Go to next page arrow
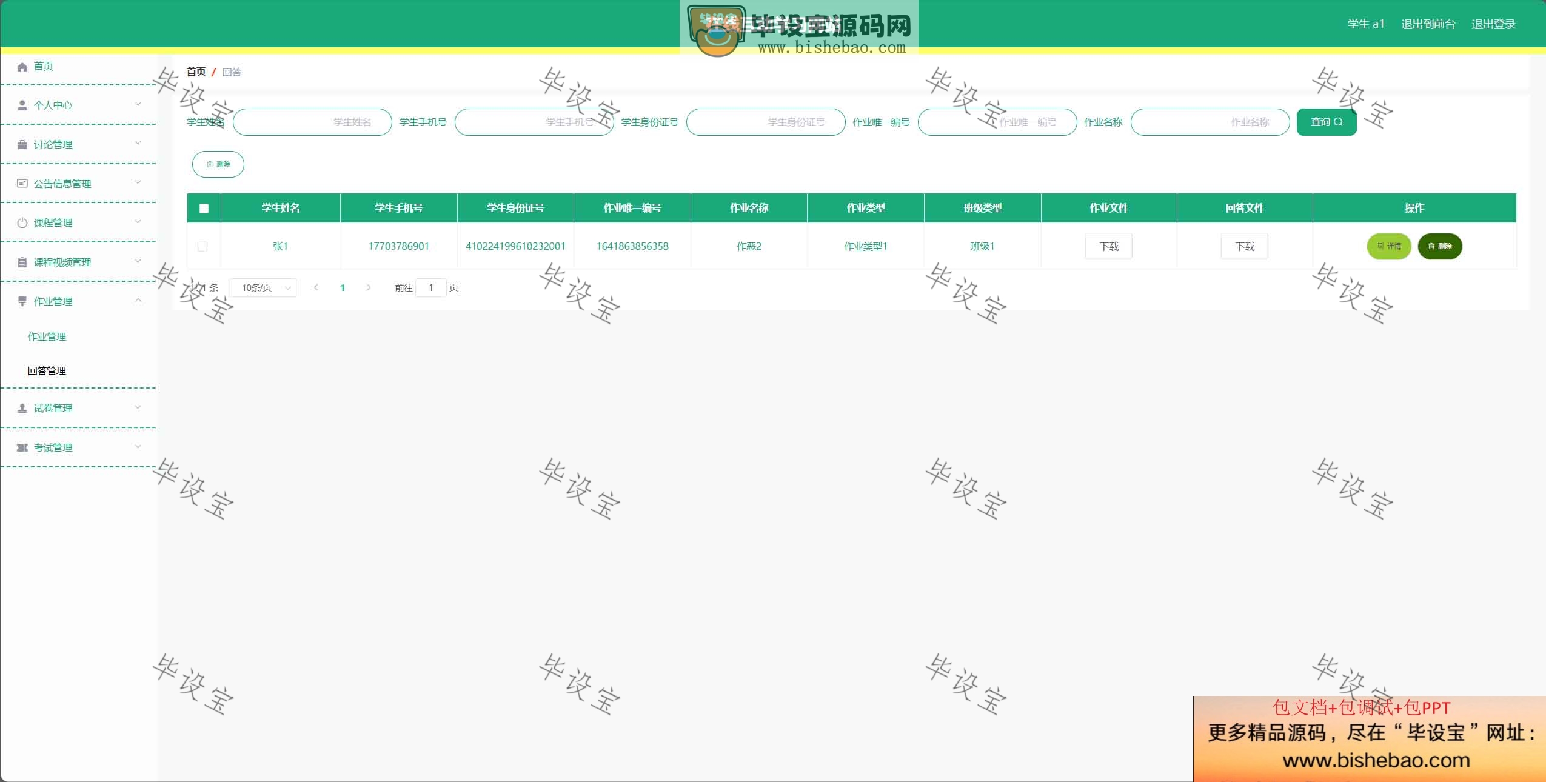This screenshot has height=782, width=1546. [x=368, y=288]
